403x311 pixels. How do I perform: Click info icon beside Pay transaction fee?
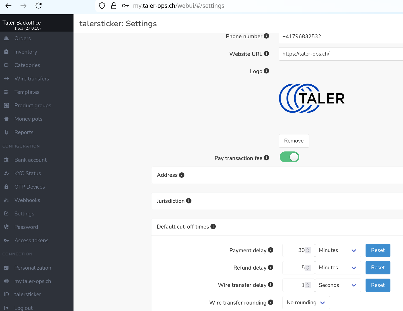tap(266, 158)
